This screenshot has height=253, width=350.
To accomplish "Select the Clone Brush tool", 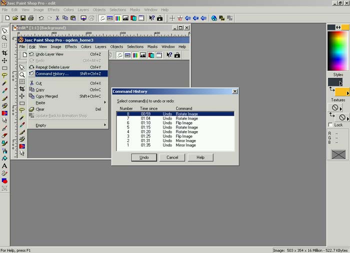I will (4, 105).
